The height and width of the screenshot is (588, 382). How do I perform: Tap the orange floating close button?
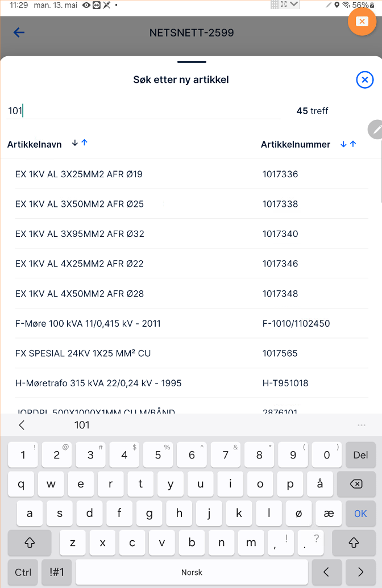pos(362,22)
